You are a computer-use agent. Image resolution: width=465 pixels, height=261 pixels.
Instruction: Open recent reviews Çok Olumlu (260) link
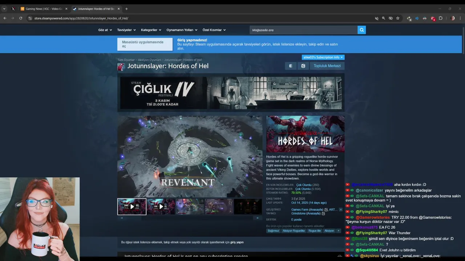click(308, 185)
